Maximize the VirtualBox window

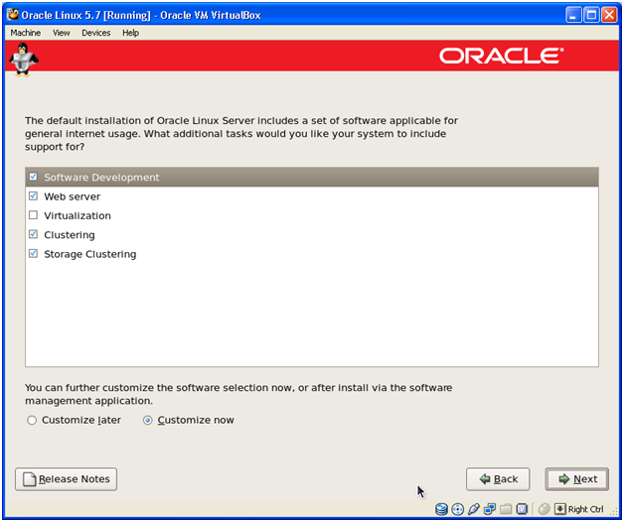[x=591, y=15]
